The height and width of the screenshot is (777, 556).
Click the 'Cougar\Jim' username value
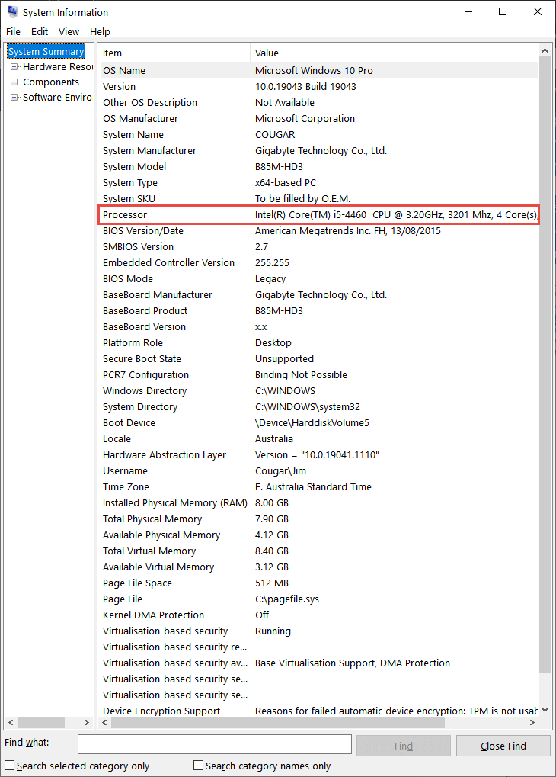280,471
